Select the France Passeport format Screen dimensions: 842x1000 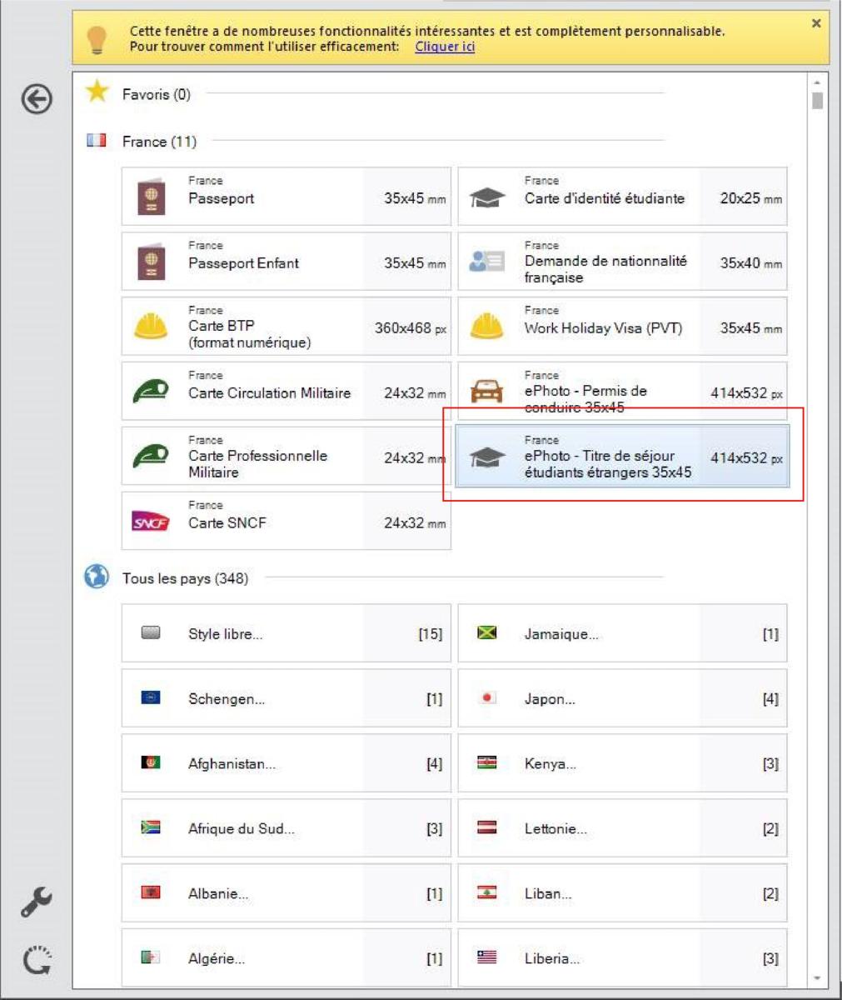click(286, 197)
